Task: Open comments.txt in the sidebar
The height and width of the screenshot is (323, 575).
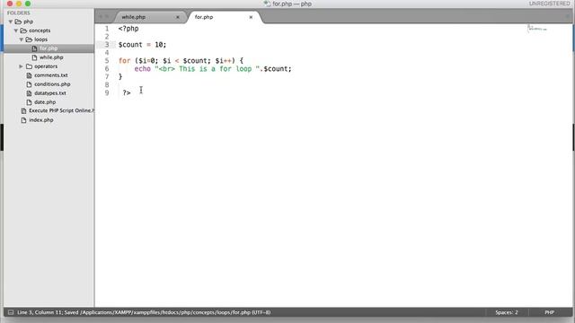Action: tap(51, 75)
